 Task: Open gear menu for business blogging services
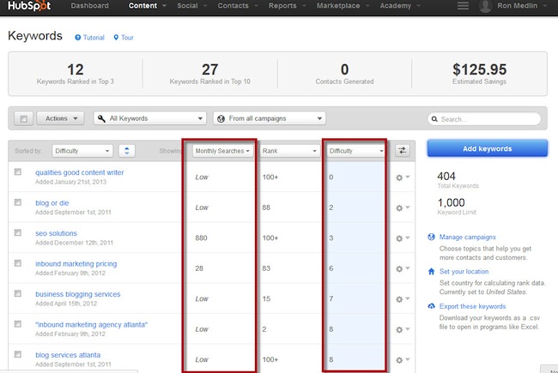[x=403, y=299]
